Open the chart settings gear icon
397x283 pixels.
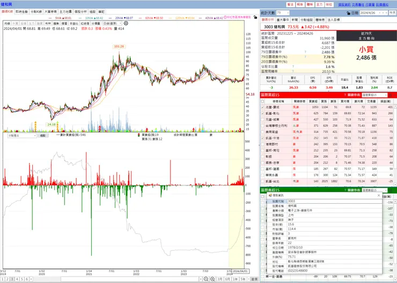pos(126,23)
